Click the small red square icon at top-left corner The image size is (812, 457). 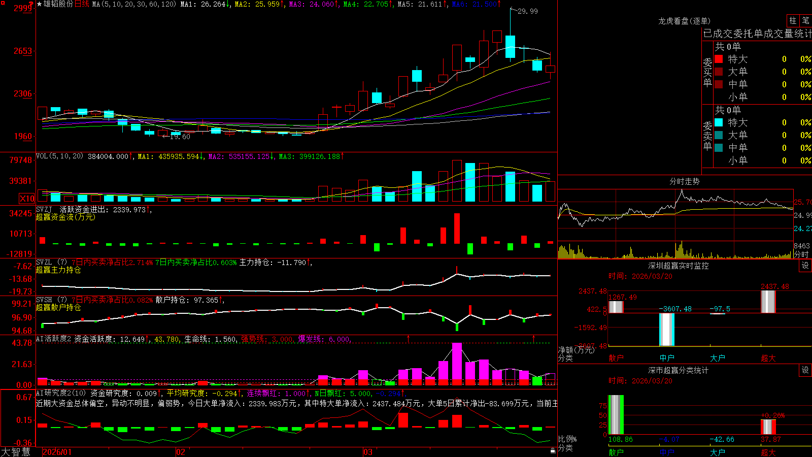3,3
